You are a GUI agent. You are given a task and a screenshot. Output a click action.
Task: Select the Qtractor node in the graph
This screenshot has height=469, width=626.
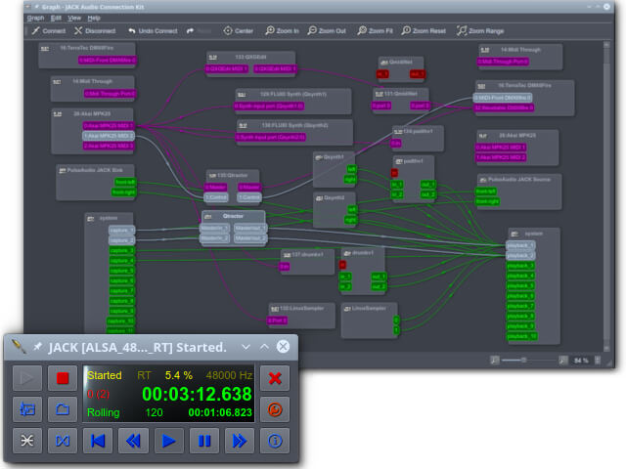(233, 215)
